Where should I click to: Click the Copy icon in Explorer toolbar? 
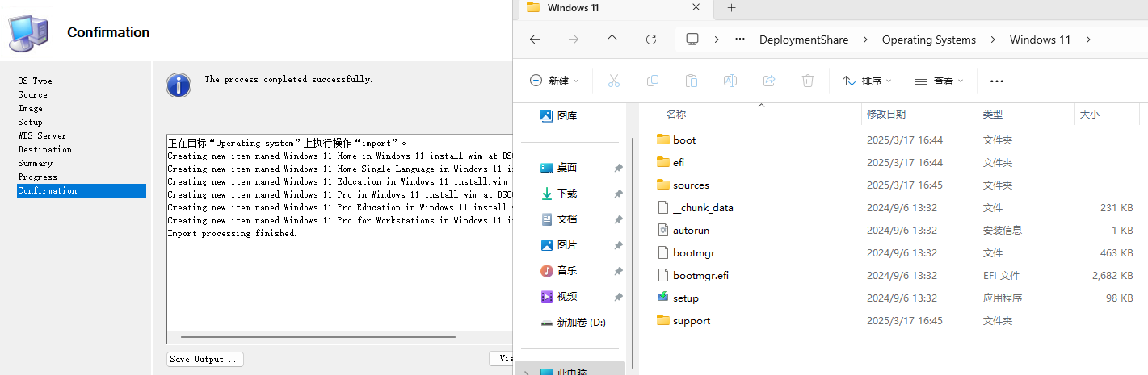click(653, 81)
